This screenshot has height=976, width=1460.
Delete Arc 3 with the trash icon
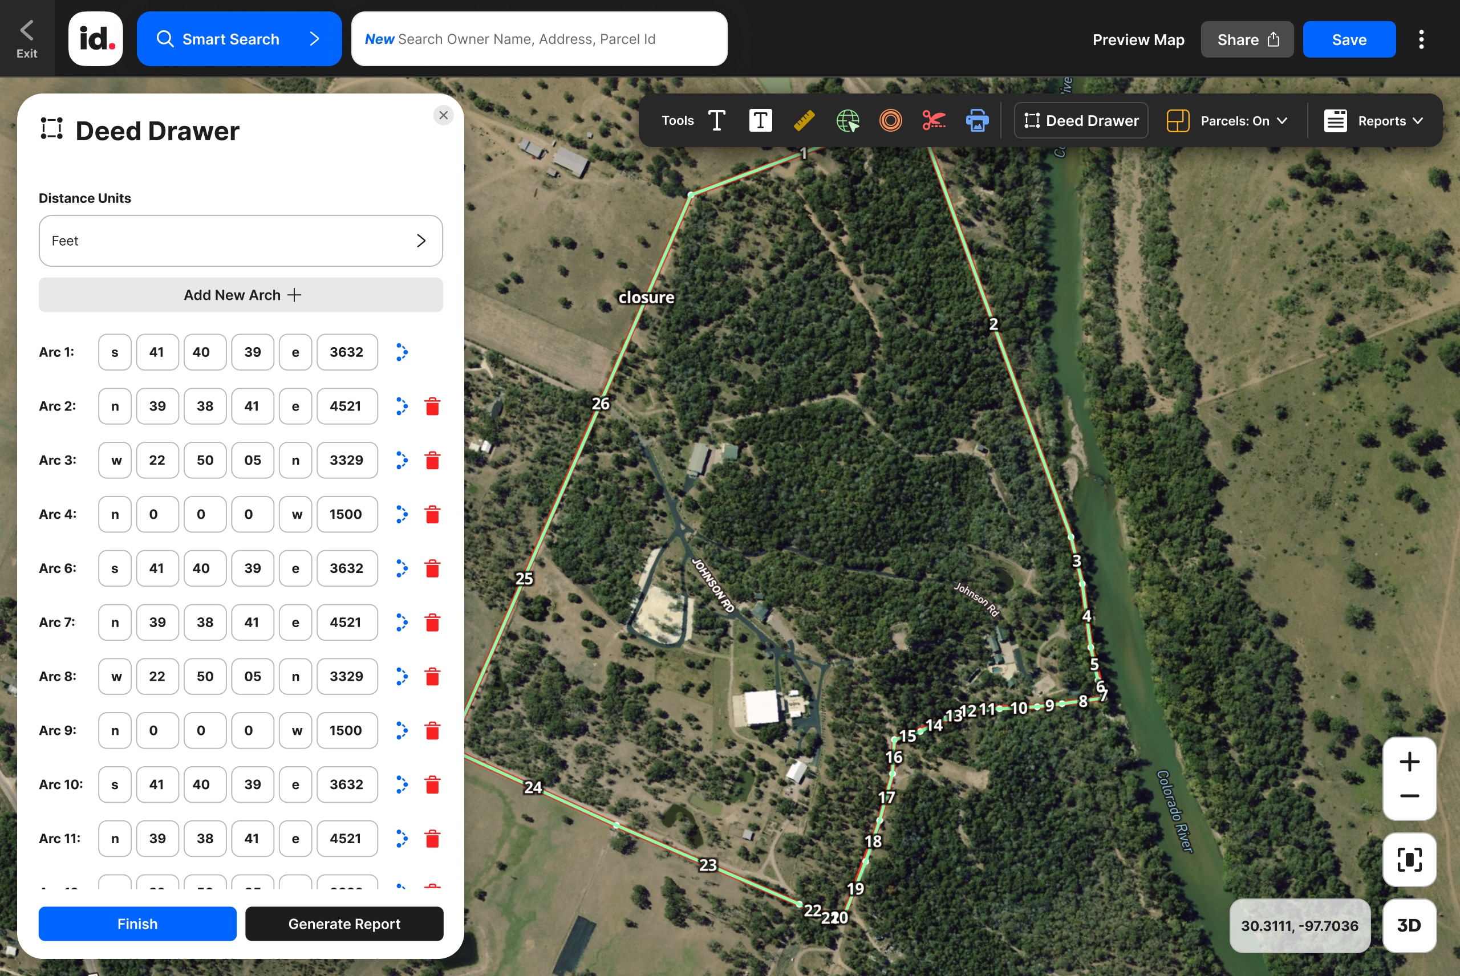tap(432, 460)
